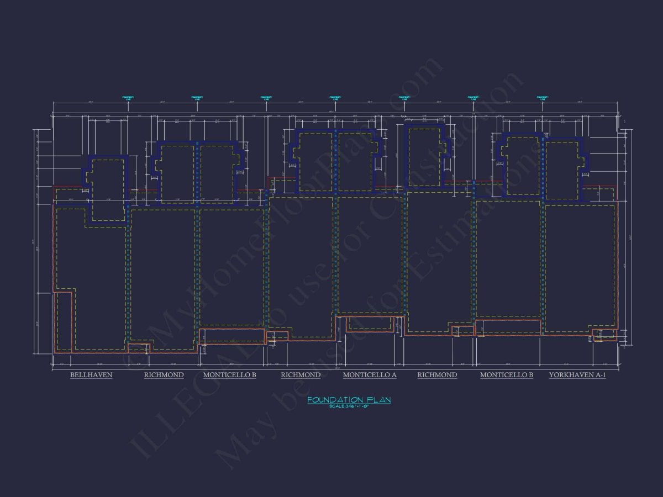Click the rightmost cyan property line marker

click(x=543, y=98)
